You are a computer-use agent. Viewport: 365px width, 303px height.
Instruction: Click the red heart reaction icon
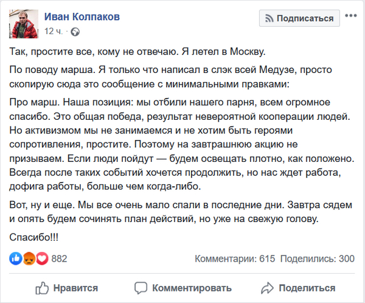point(41,259)
